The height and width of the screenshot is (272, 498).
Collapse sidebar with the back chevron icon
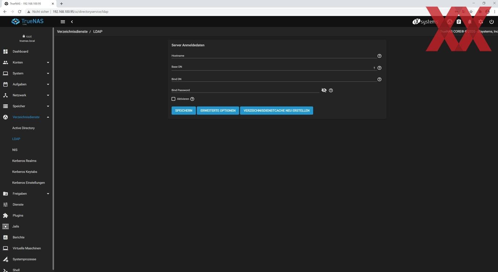pyautogui.click(x=72, y=22)
